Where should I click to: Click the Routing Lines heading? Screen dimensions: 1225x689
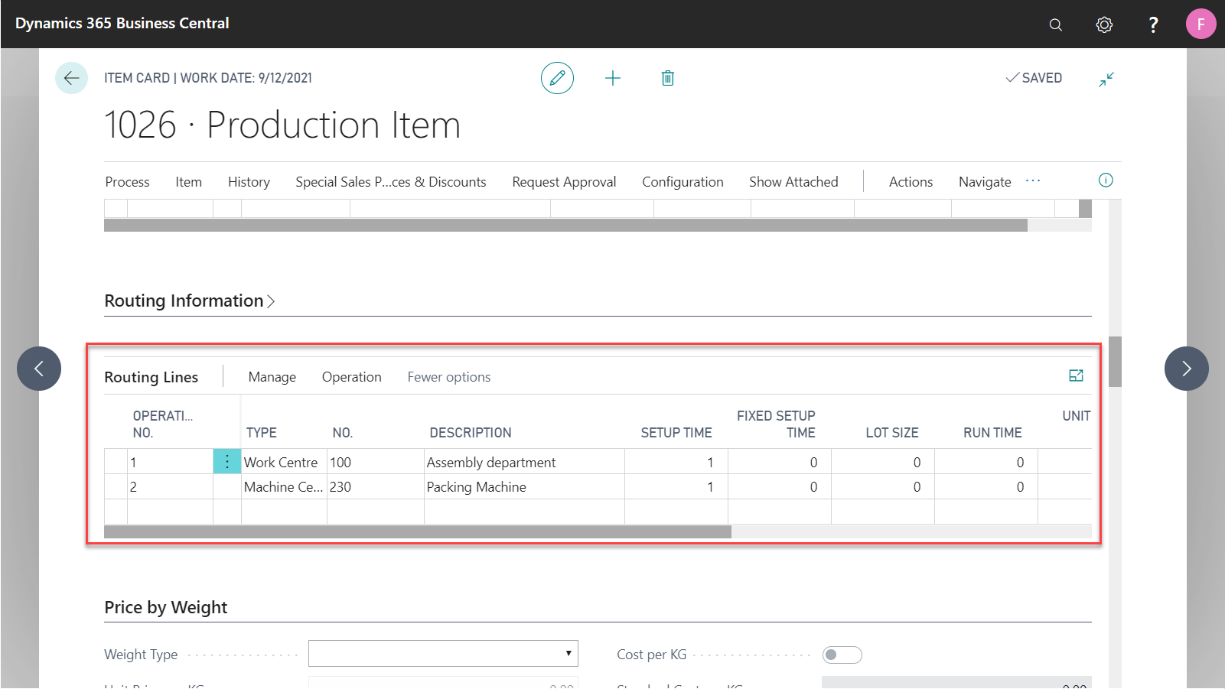pos(151,377)
